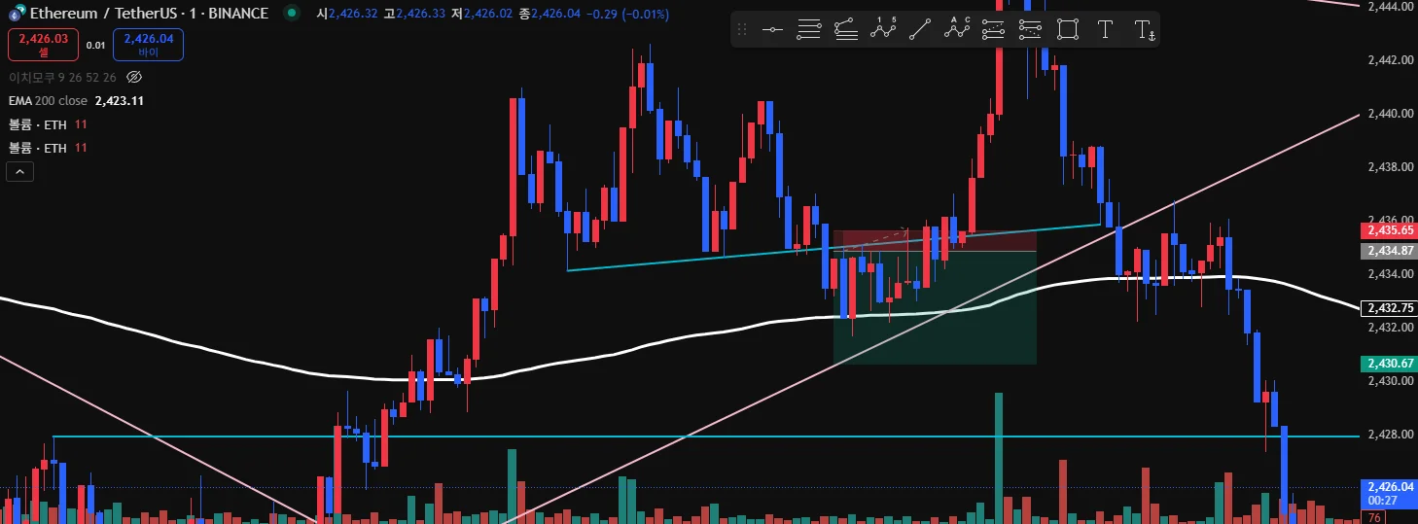Click the low value 저2,426.02
This screenshot has width=1418, height=524.
coord(480,14)
